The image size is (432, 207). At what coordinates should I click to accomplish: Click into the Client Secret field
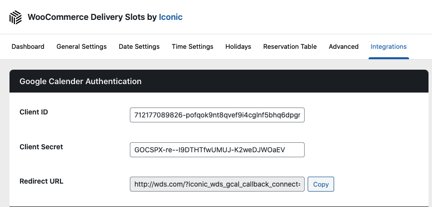tap(217, 150)
